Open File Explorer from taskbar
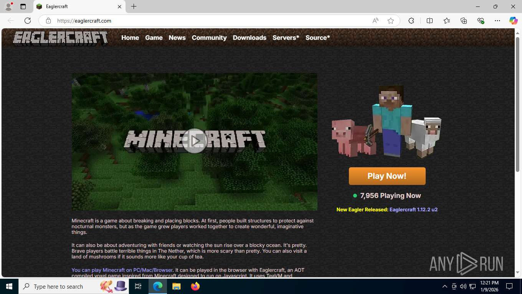522x294 pixels. [176, 286]
